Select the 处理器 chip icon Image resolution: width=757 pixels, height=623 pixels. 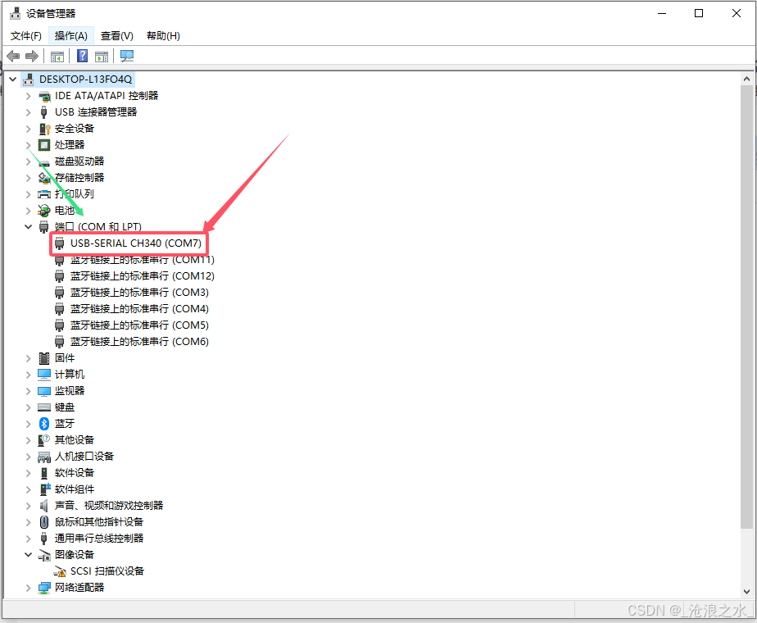coord(44,145)
